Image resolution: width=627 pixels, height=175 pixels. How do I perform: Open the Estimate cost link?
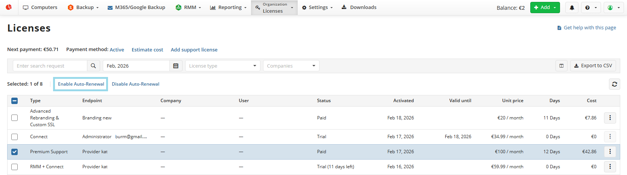pyautogui.click(x=147, y=50)
